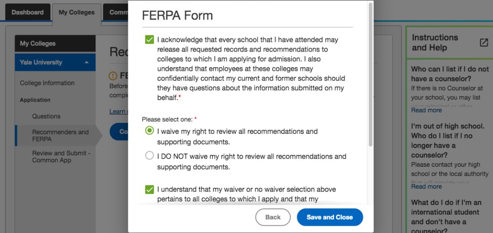
Task: Toggle the waiver selection understanding checkbox
Action: tap(149, 190)
